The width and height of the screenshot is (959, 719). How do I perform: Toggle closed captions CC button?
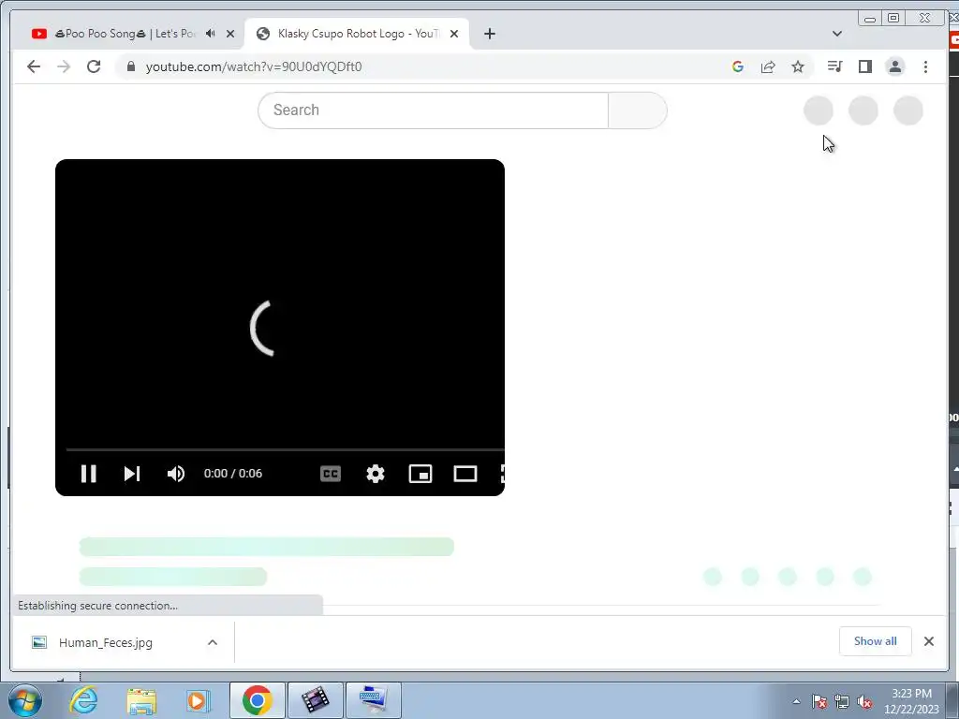(x=331, y=474)
